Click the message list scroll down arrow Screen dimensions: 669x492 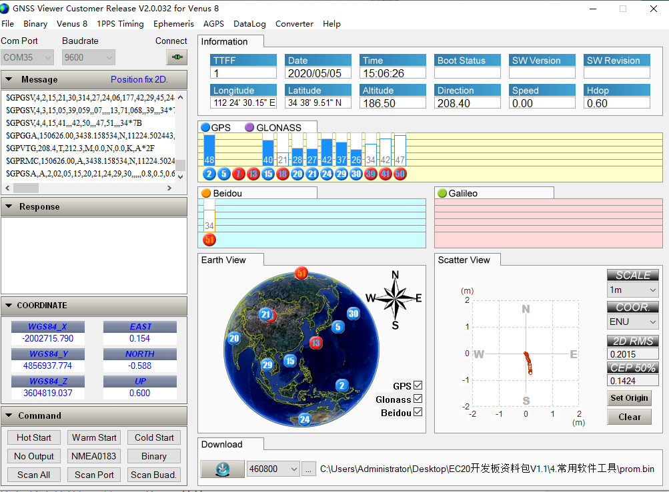pyautogui.click(x=181, y=177)
